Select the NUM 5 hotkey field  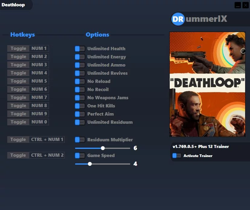[39, 81]
